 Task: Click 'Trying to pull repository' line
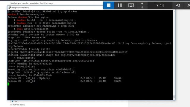pos(55,40)
